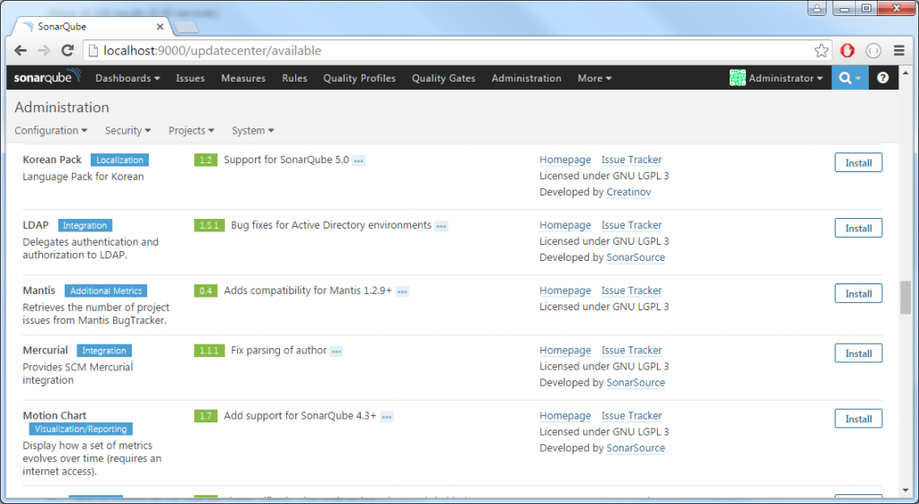This screenshot has height=504, width=919.
Task: Navigate to Quality Profiles
Action: click(x=359, y=78)
